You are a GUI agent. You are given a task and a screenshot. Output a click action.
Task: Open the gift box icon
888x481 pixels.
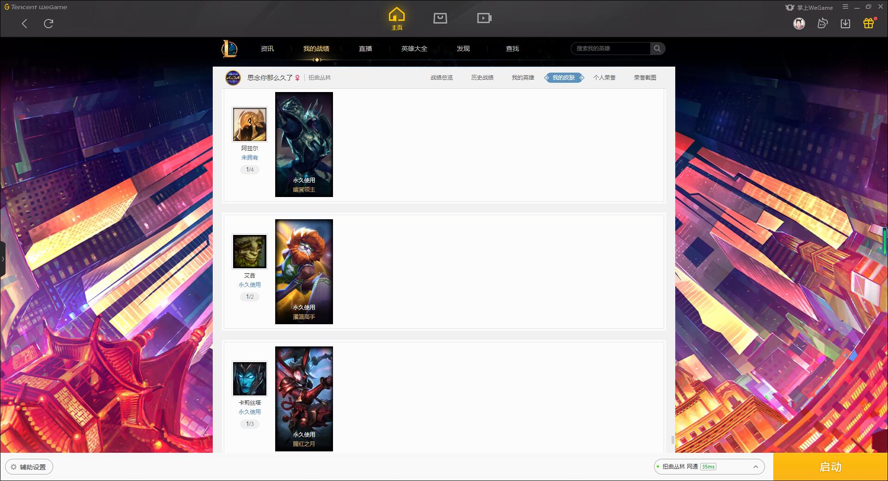869,23
